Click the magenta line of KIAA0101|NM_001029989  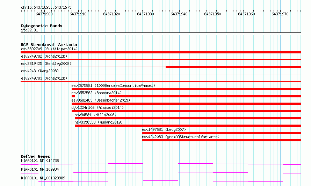(x=161, y=181)
